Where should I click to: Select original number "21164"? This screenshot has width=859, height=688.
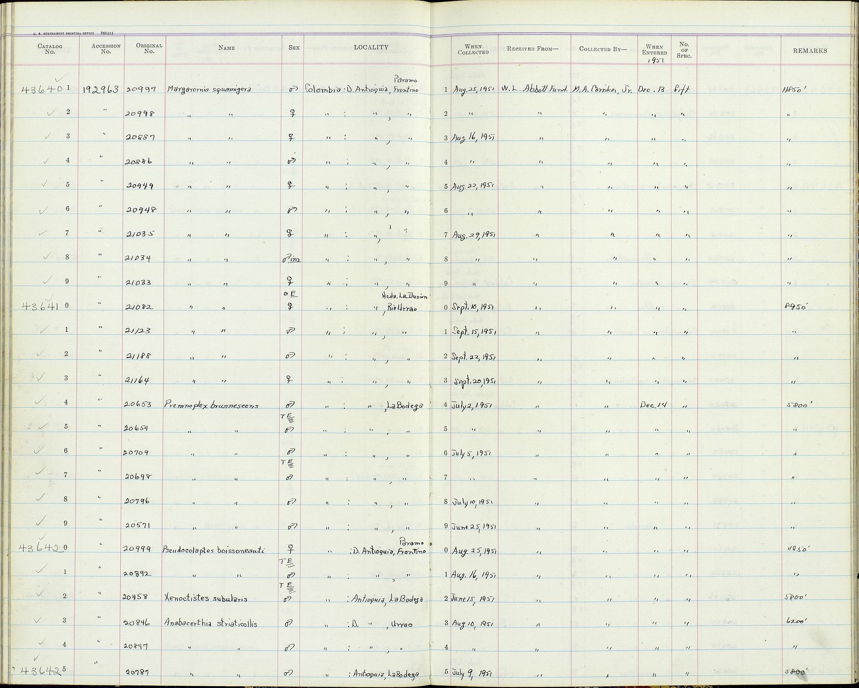tap(138, 380)
